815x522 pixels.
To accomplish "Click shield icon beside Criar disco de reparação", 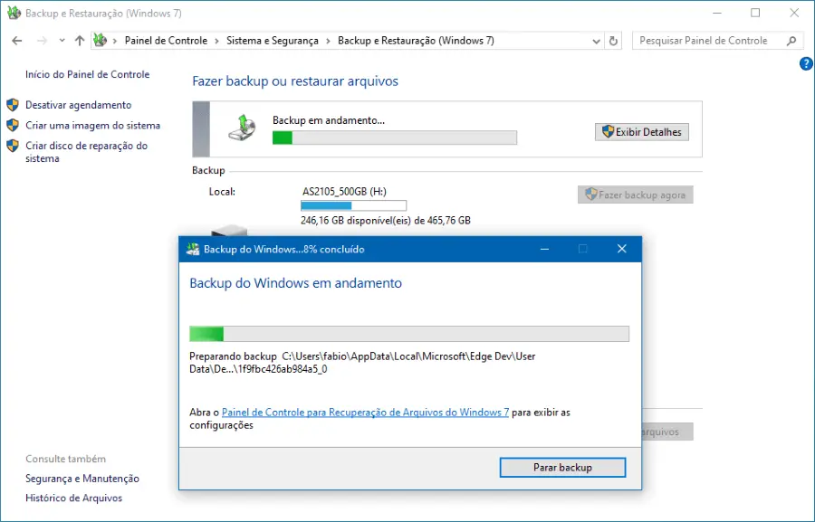I will tap(13, 146).
